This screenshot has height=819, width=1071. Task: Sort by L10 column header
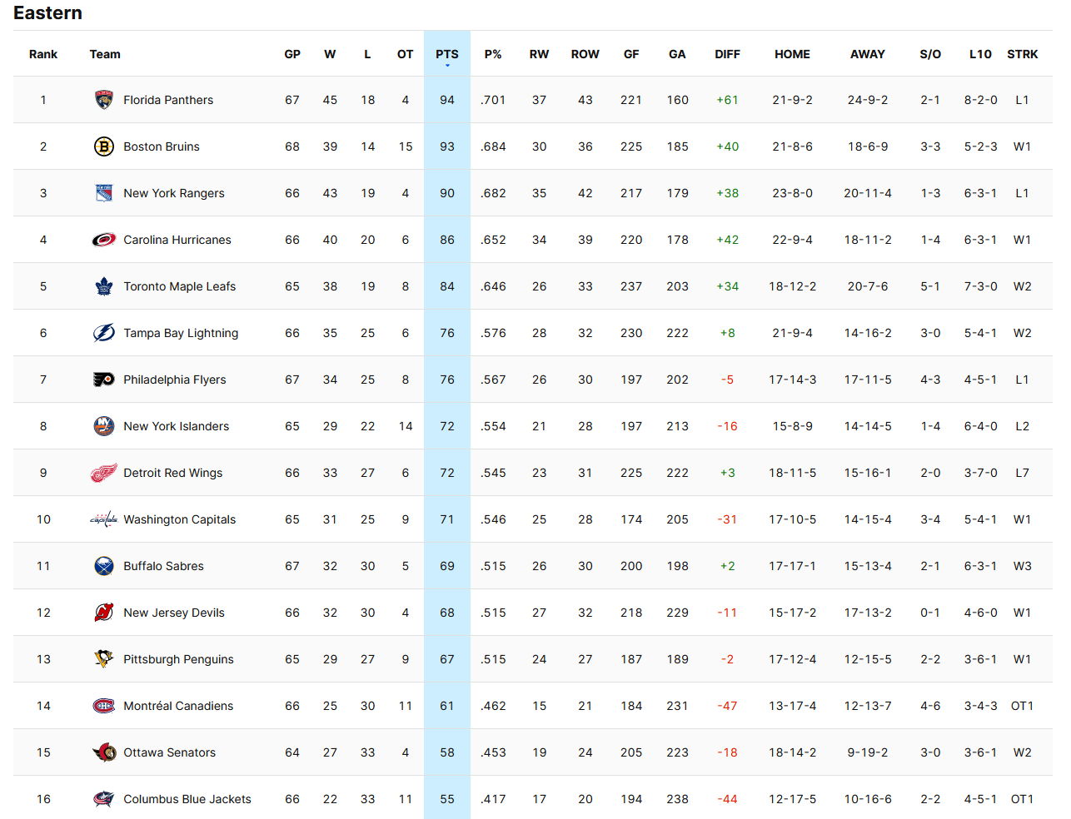[980, 54]
